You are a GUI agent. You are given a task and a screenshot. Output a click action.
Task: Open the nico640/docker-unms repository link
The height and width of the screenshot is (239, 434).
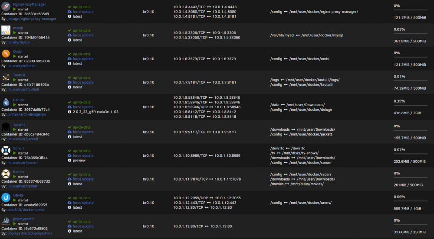click(x=26, y=210)
